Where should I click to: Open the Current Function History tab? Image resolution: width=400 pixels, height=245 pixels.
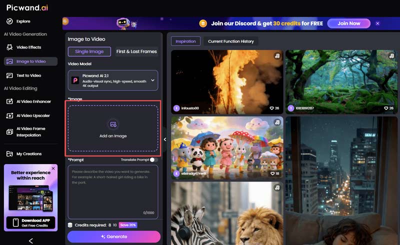[x=230, y=41]
